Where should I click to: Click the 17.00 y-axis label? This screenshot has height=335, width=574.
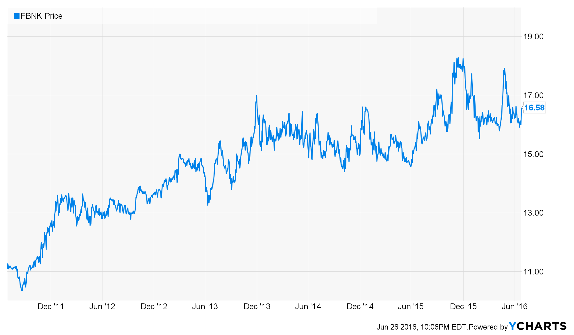[x=533, y=95]
